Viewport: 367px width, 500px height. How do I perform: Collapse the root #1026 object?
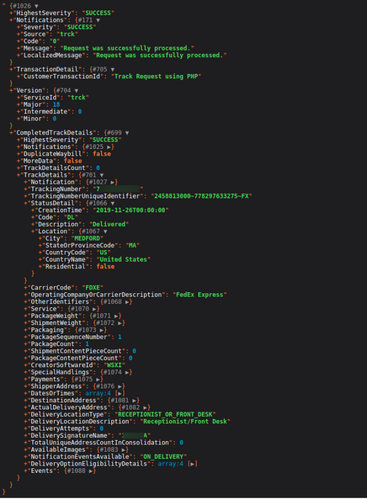click(37, 6)
